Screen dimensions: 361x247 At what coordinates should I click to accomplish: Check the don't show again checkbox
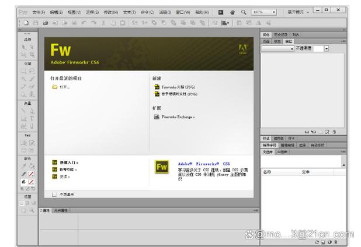pos(54,195)
